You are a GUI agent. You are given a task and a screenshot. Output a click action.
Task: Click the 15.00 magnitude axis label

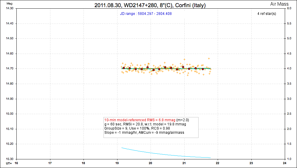10,114
